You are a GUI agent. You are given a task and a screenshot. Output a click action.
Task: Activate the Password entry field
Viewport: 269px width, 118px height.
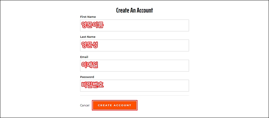click(x=134, y=86)
